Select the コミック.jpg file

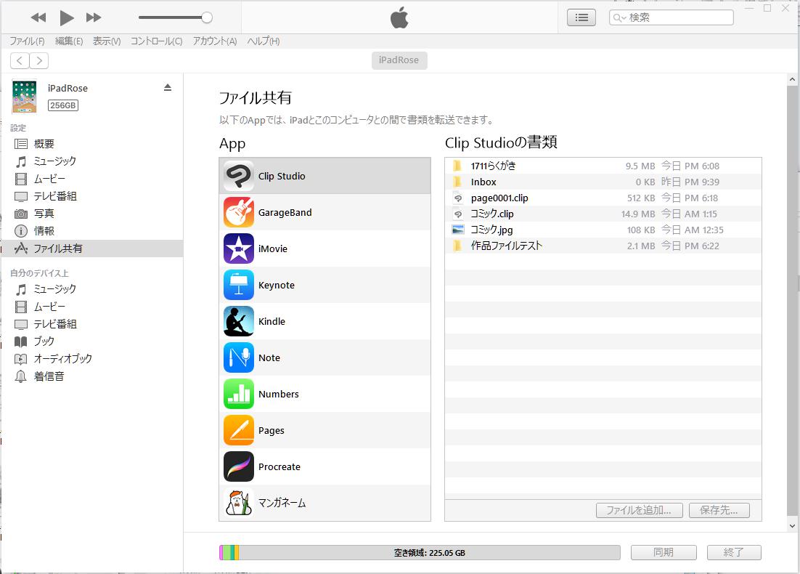[x=603, y=230]
